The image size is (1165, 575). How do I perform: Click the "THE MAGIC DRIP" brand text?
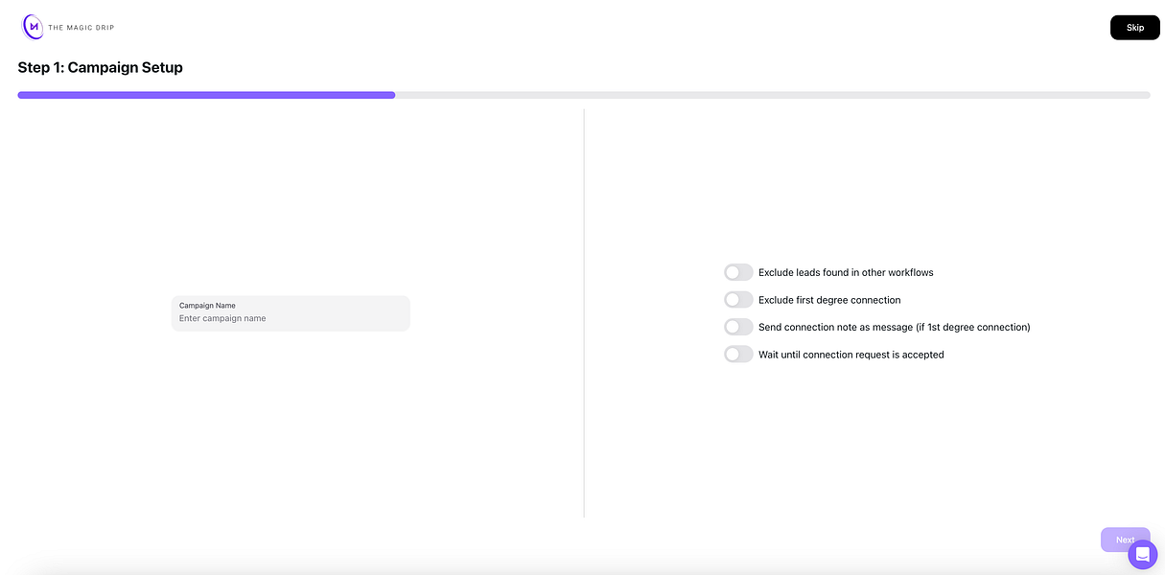82,28
